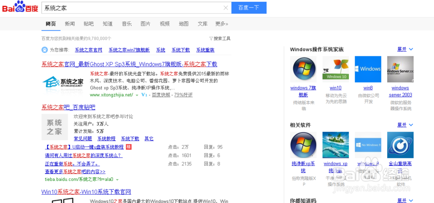Open the 系统之家官网 Ghost XP result title
This screenshot has height=203, width=434.
coord(129,64)
